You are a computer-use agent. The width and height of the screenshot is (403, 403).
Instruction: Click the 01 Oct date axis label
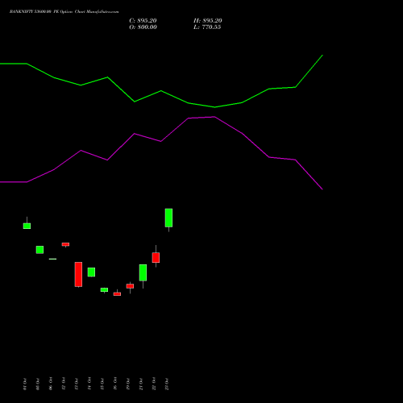[25, 384]
